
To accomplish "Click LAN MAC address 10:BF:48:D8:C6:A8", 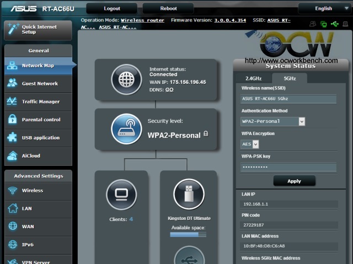I will click(264, 246).
